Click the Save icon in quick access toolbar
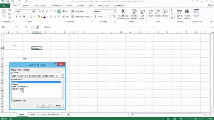 tap(8, 1)
